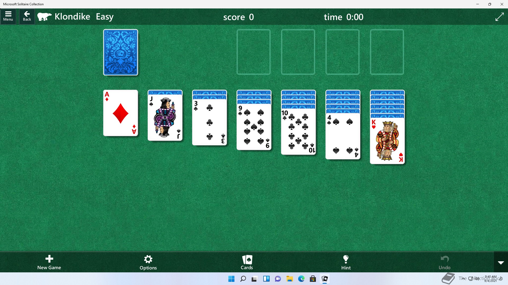
Task: Click the Undo button
Action: pyautogui.click(x=444, y=262)
